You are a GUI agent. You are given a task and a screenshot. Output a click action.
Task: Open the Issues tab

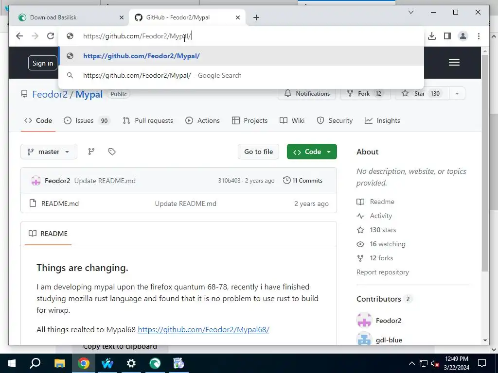pos(87,120)
